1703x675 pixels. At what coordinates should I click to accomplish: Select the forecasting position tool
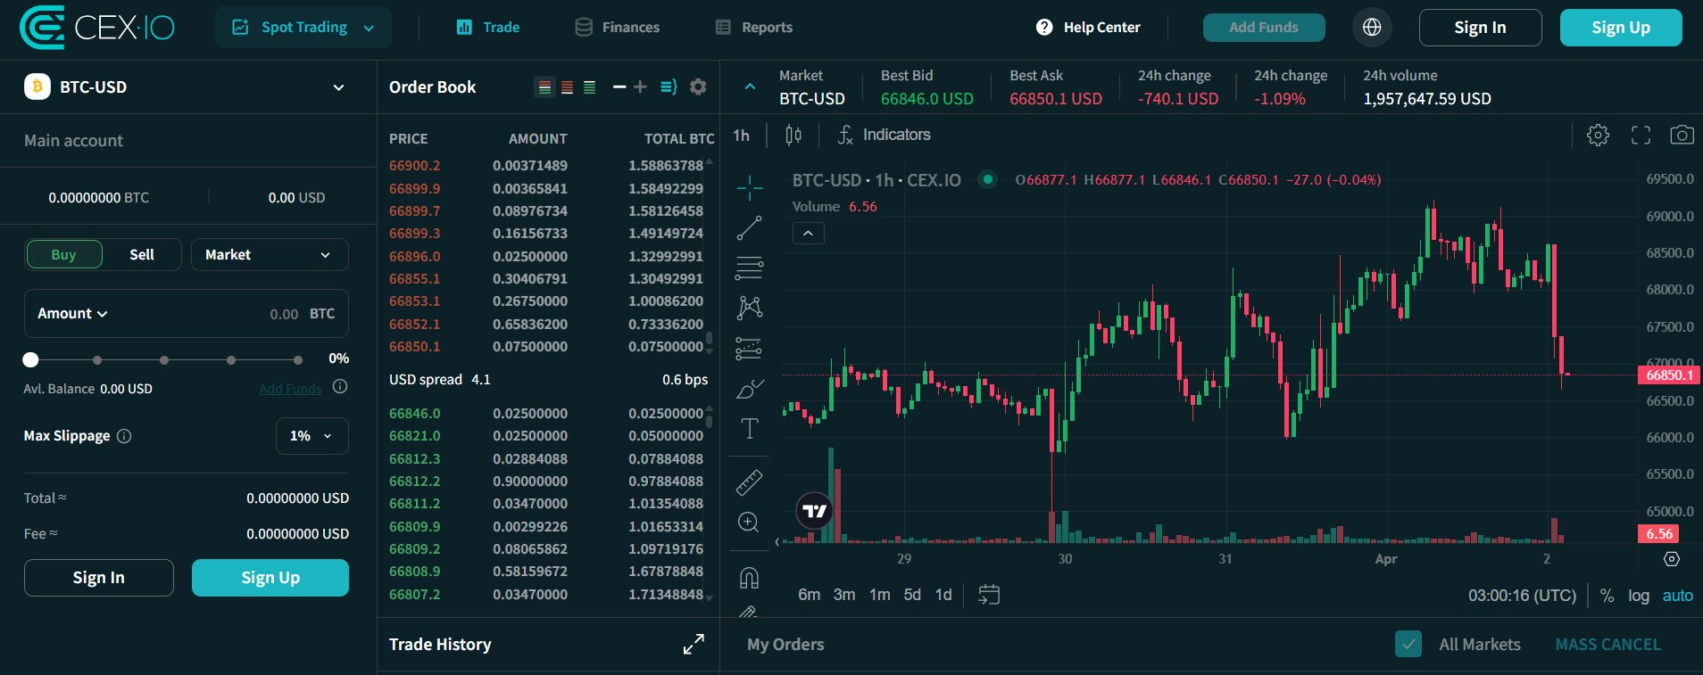click(750, 348)
